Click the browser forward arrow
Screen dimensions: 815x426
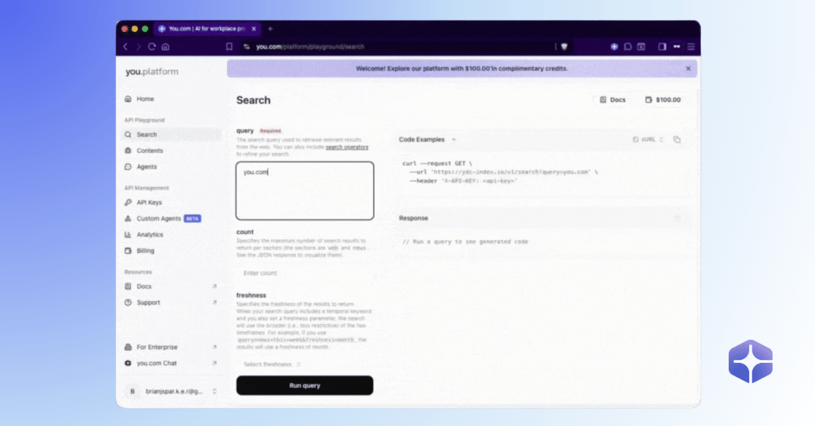pos(139,47)
